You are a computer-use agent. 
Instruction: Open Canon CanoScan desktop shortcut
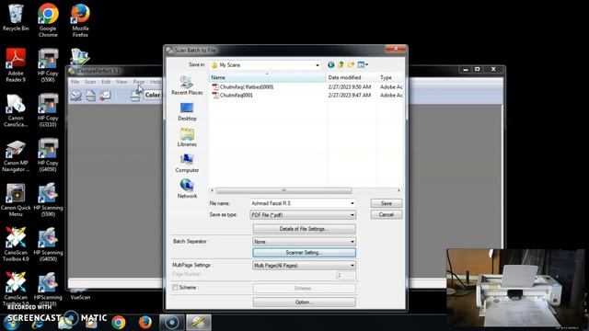tap(16, 110)
